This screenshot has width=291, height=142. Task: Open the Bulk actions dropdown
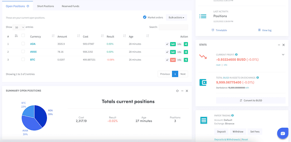click(176, 17)
